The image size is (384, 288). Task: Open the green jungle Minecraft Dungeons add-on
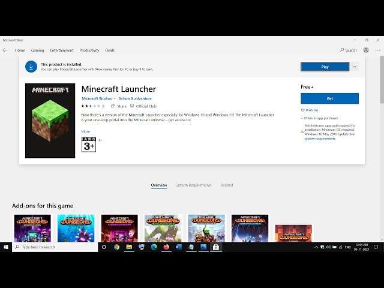(x=163, y=228)
